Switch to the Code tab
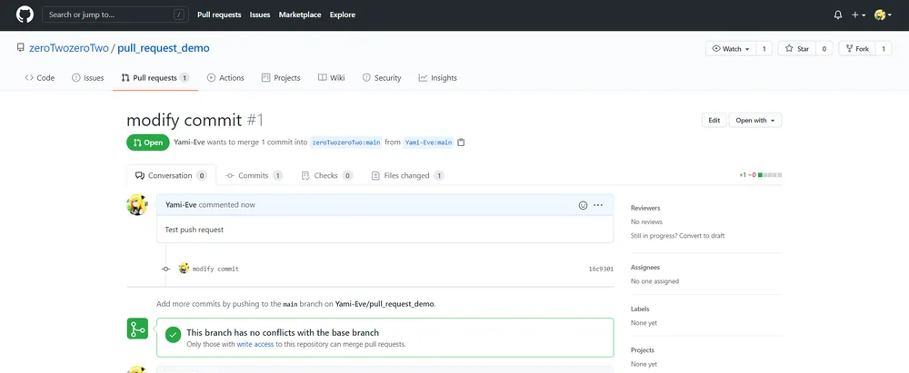The height and width of the screenshot is (373, 909). coord(39,78)
